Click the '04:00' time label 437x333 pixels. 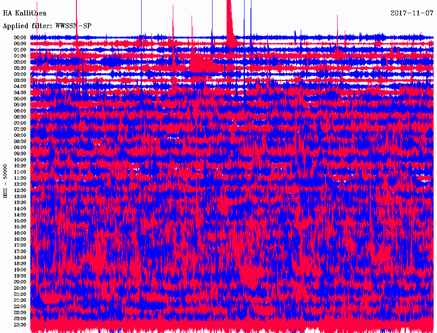tap(20, 86)
